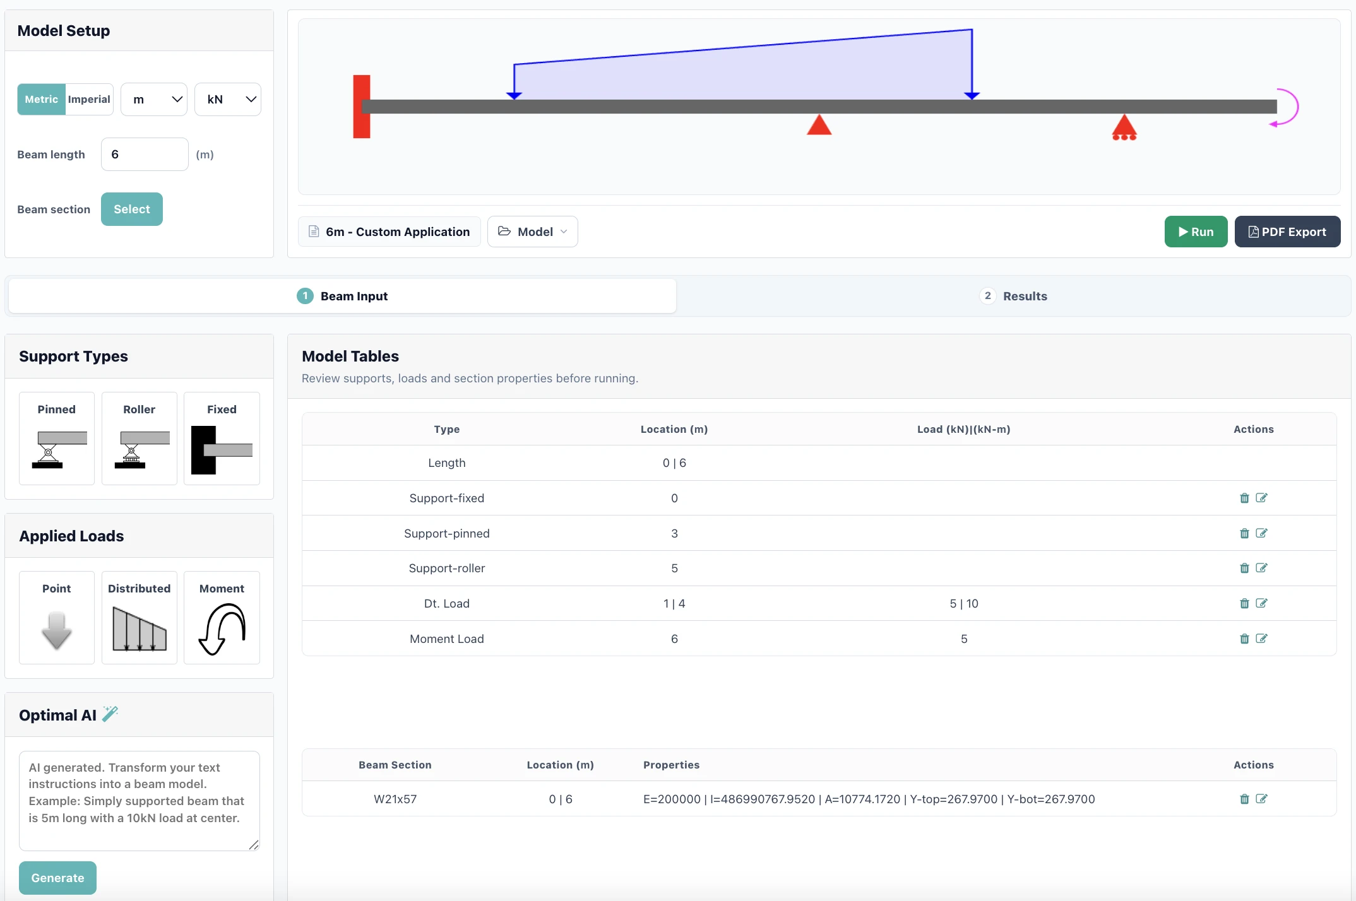The width and height of the screenshot is (1356, 901).
Task: Switch units to Imperial
Action: tap(89, 99)
